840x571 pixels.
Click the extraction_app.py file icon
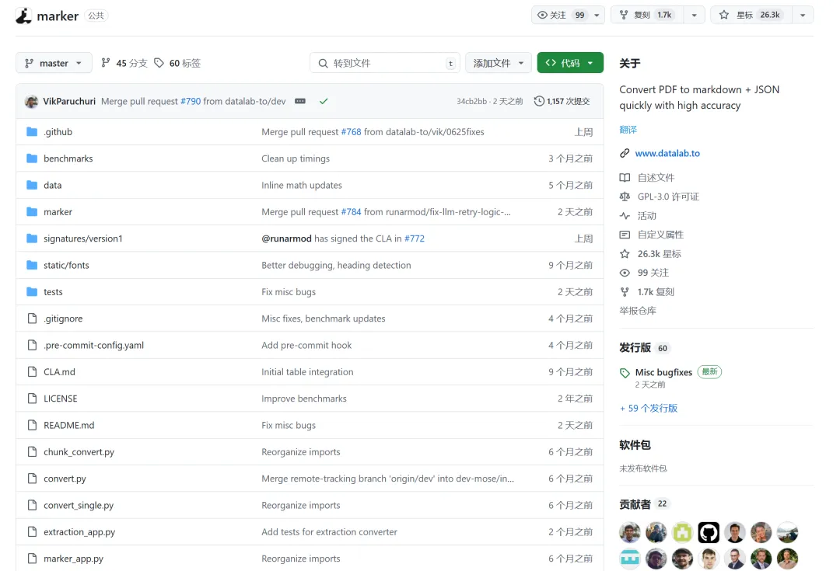pos(32,532)
